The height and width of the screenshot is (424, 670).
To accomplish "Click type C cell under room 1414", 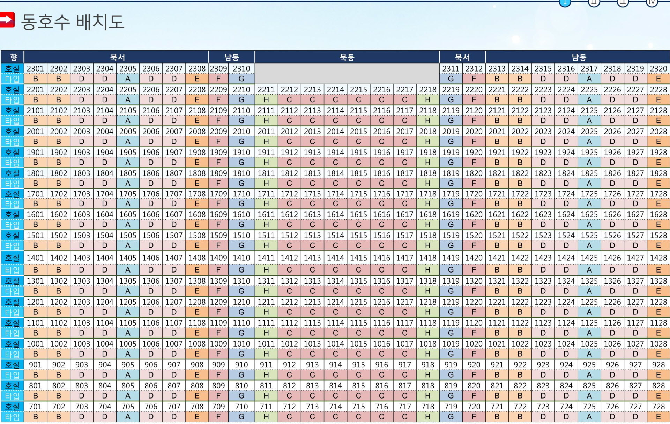I will [x=335, y=270].
